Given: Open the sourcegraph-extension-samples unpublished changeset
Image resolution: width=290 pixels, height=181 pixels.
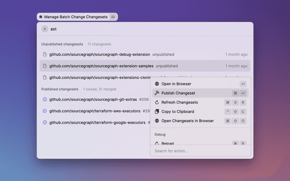Looking at the screenshot, I should point(101,66).
